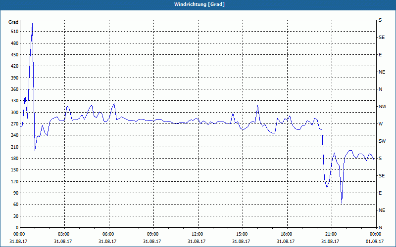This screenshot has width=396, height=247.
Task: Click the lowest dip of the blue line
Action: click(342, 203)
